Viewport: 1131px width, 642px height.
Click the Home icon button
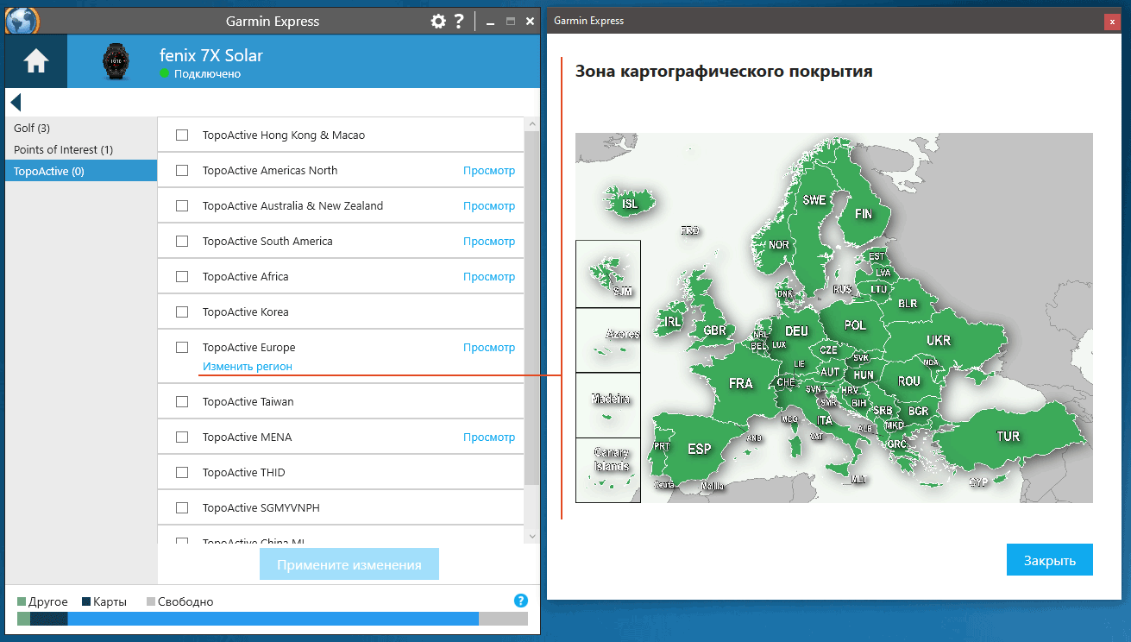point(36,62)
